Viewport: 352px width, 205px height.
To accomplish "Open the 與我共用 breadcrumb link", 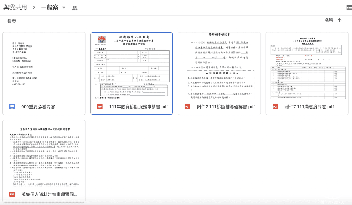I will click(x=15, y=7).
